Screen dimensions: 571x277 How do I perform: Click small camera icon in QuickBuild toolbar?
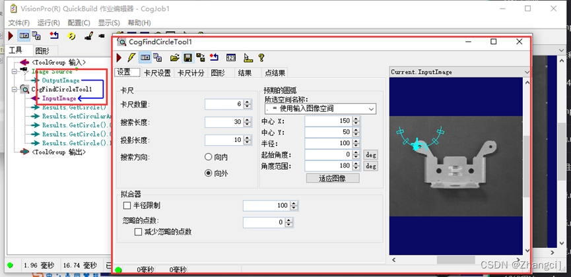coord(101,36)
